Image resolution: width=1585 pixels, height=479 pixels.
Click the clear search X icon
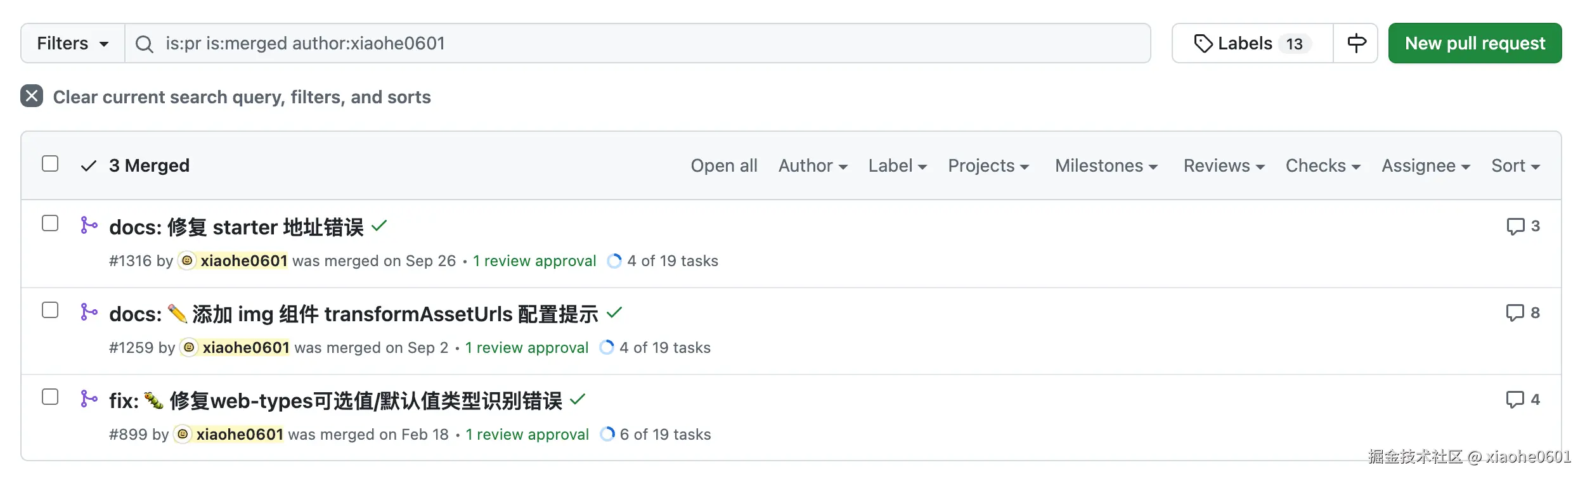click(x=32, y=96)
